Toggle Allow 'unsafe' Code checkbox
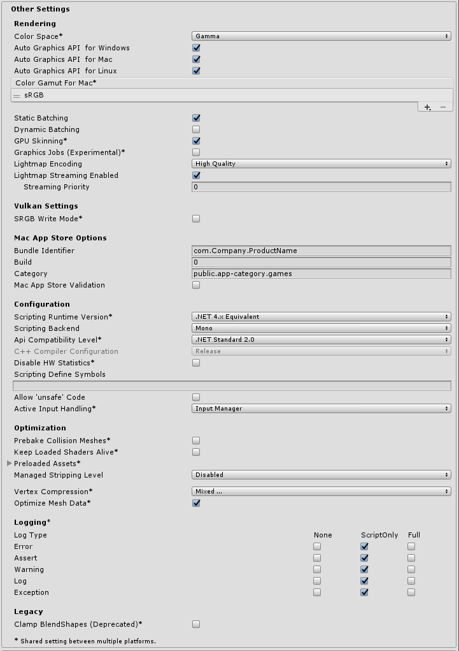Image resolution: width=459 pixels, height=651 pixels. [x=196, y=397]
